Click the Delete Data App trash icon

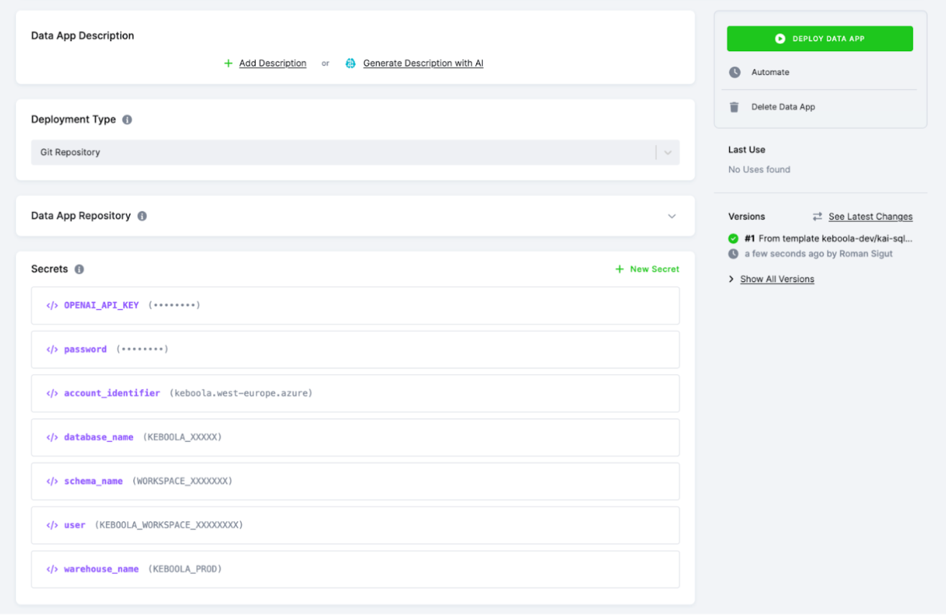point(734,107)
